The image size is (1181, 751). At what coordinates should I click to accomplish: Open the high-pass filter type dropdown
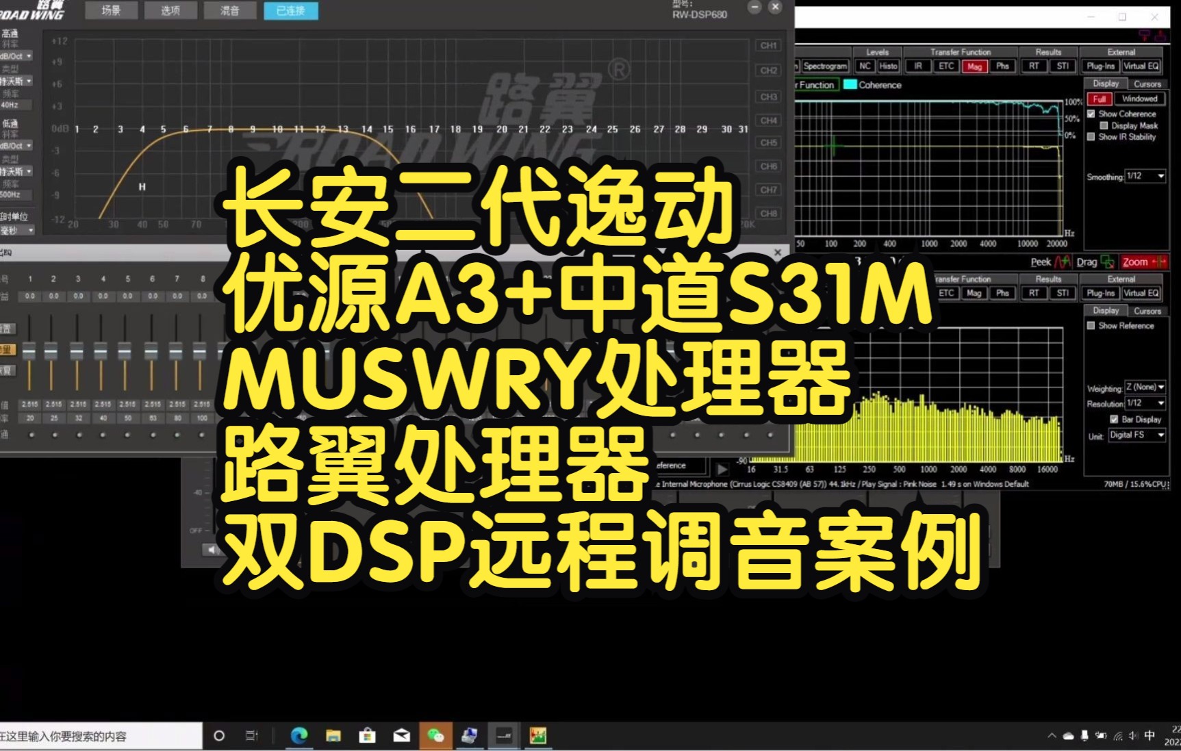[x=16, y=81]
